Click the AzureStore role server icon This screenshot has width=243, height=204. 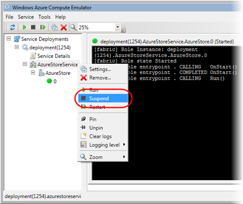[41, 73]
